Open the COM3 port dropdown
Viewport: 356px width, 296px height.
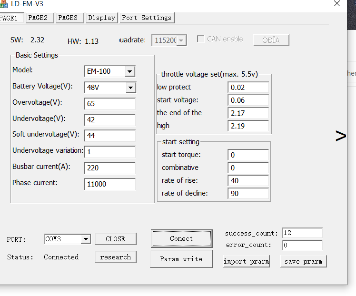click(x=85, y=239)
